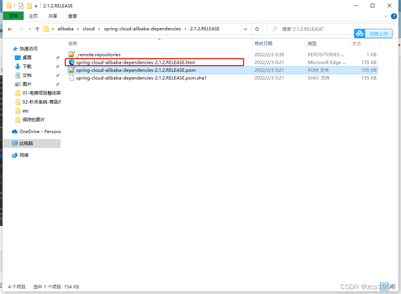Click the 图片 pictures icon
The height and width of the screenshot is (294, 401).
tap(18, 84)
